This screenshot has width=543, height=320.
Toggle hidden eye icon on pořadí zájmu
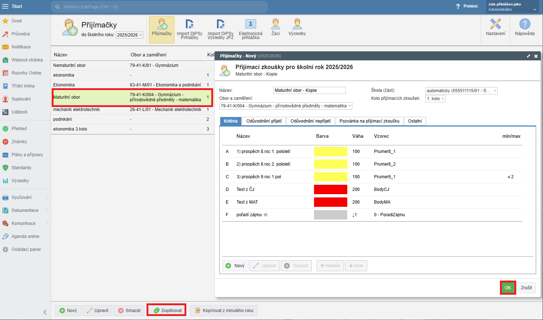click(266, 215)
